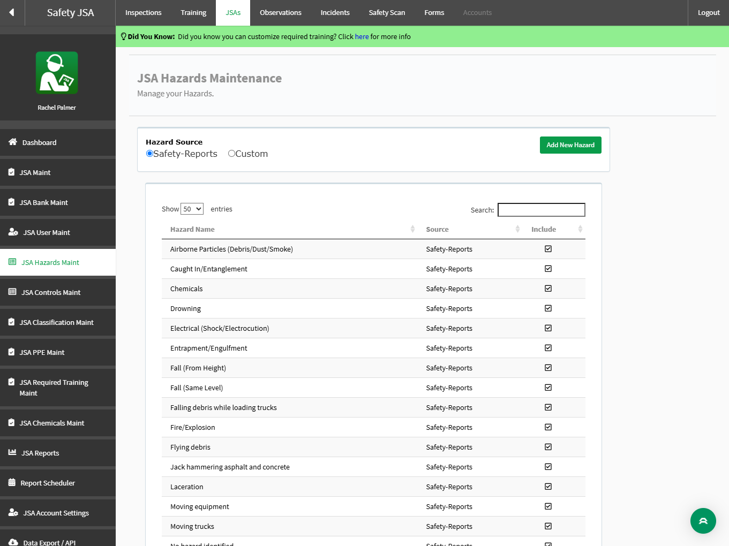Viewport: 729px width, 546px height.
Task: Click the JSA Account Settings icon
Action: click(13, 512)
